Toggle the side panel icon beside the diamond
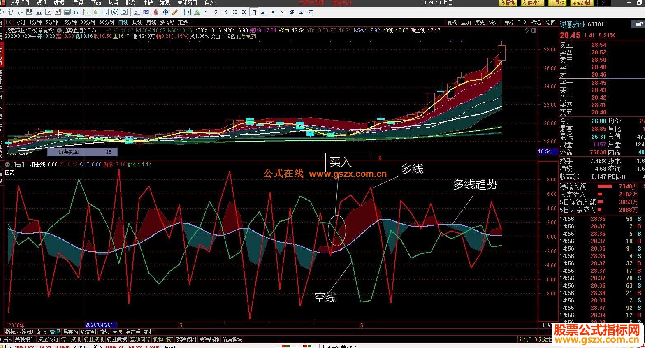 click(534, 30)
